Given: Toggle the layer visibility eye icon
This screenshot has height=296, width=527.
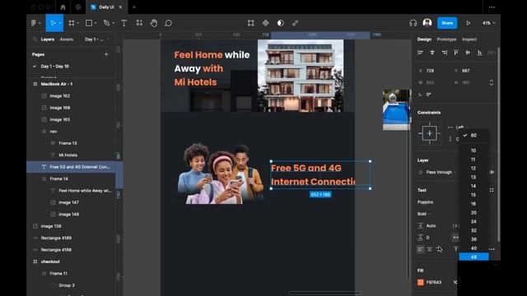Looking at the screenshot, I should (492, 172).
